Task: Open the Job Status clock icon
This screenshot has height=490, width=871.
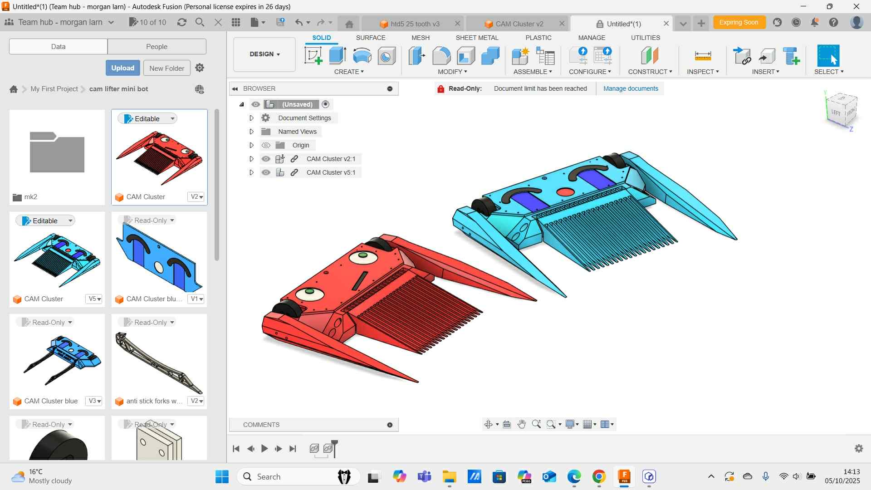Action: (x=796, y=22)
